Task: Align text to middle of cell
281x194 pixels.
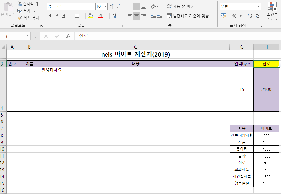Action: click(137, 7)
